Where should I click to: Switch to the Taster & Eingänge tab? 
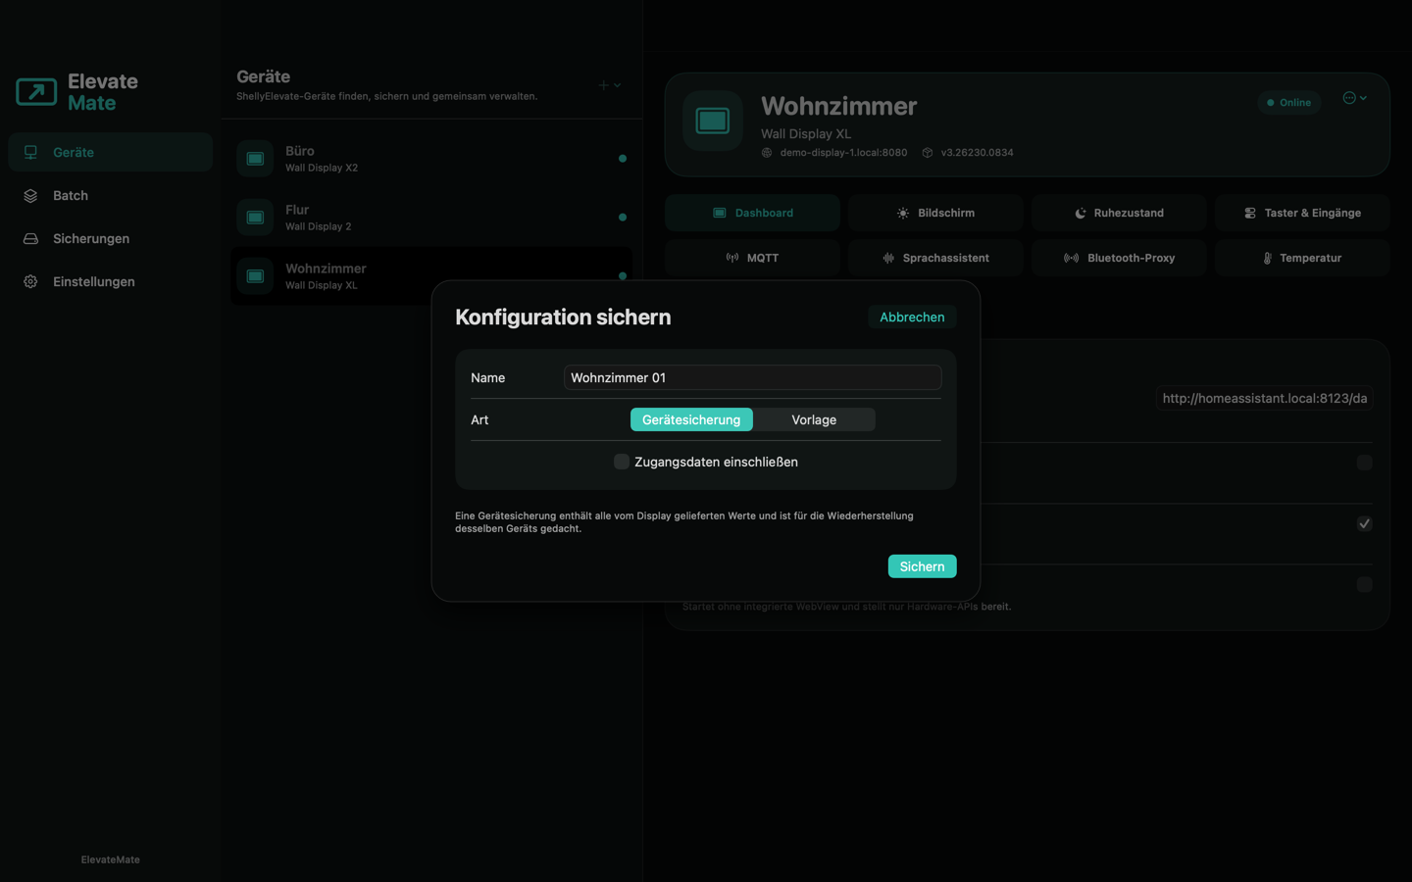click(x=1302, y=213)
